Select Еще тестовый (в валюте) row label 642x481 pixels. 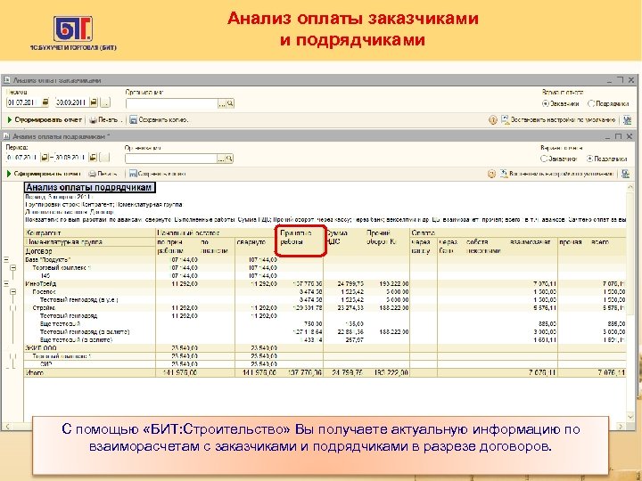(76, 340)
